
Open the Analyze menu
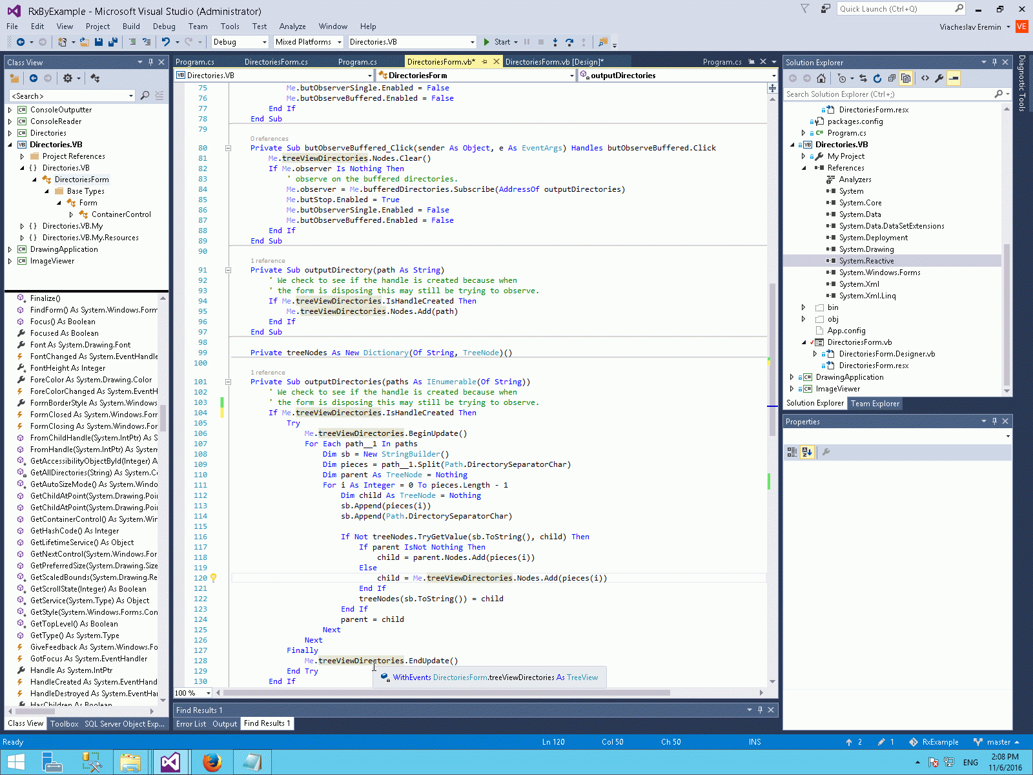click(x=292, y=26)
